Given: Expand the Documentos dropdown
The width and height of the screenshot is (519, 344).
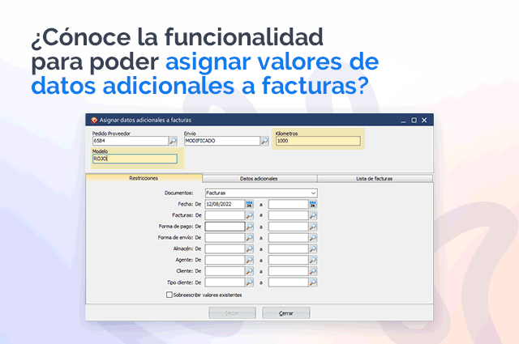Looking at the screenshot, I should [312, 193].
